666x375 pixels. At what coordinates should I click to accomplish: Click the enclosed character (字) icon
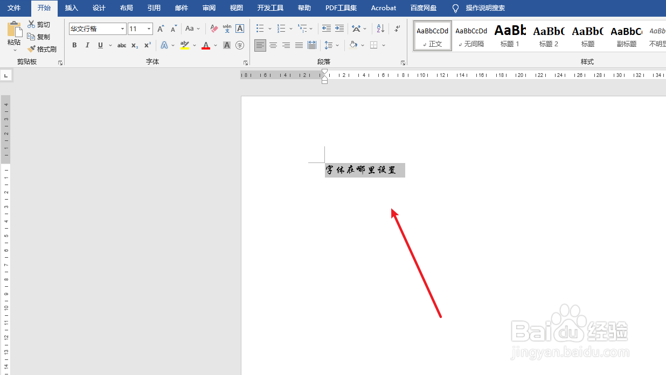tap(240, 45)
